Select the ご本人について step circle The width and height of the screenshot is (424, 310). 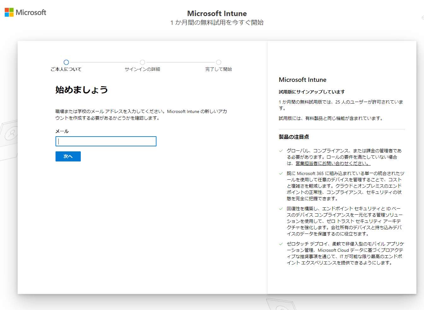66,62
